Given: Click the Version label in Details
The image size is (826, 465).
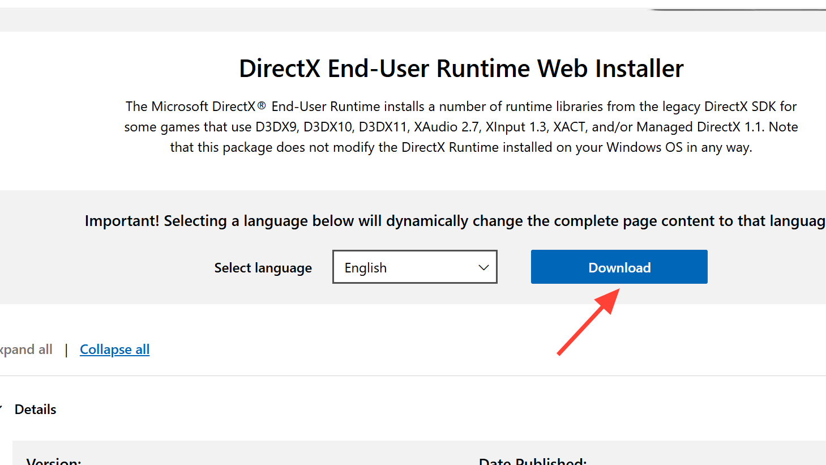Looking at the screenshot, I should pyautogui.click(x=54, y=462).
